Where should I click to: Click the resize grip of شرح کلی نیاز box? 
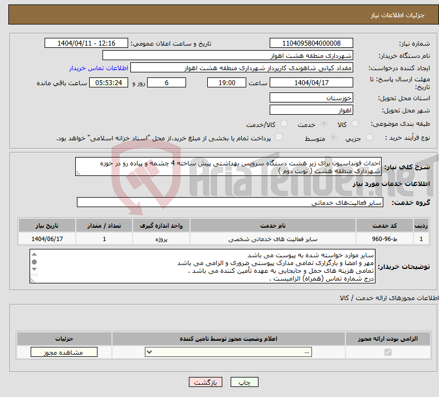pos(78,173)
